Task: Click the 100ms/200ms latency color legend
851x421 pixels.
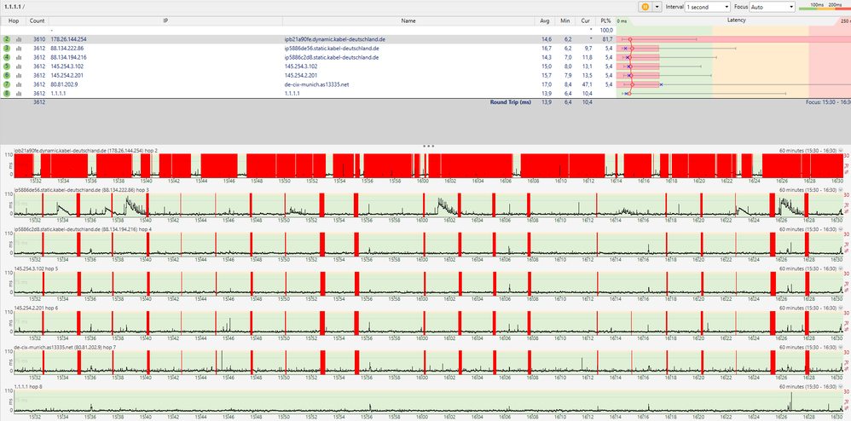Action: pyautogui.click(x=825, y=6)
